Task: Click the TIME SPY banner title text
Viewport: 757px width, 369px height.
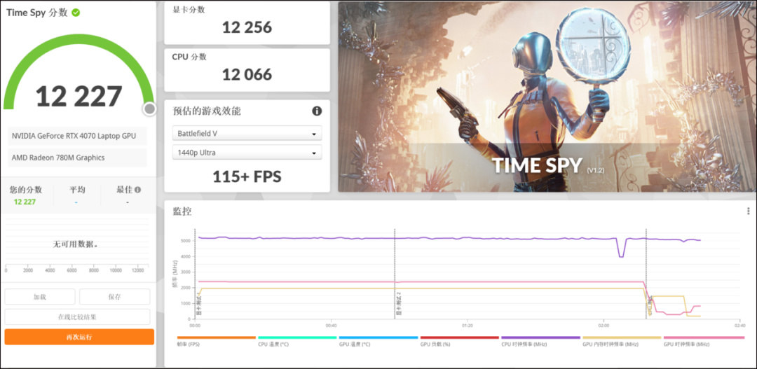Action: click(x=538, y=165)
